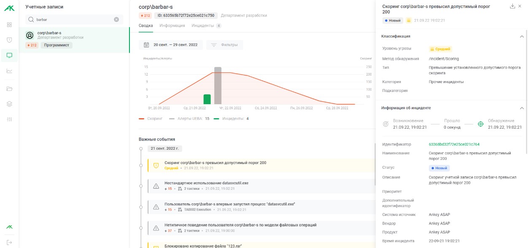The image size is (528, 248).
Task: Click the Фильтры button
Action: (x=225, y=45)
